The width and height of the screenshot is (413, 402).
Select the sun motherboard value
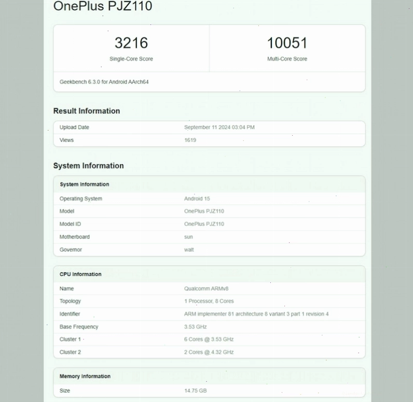click(188, 237)
